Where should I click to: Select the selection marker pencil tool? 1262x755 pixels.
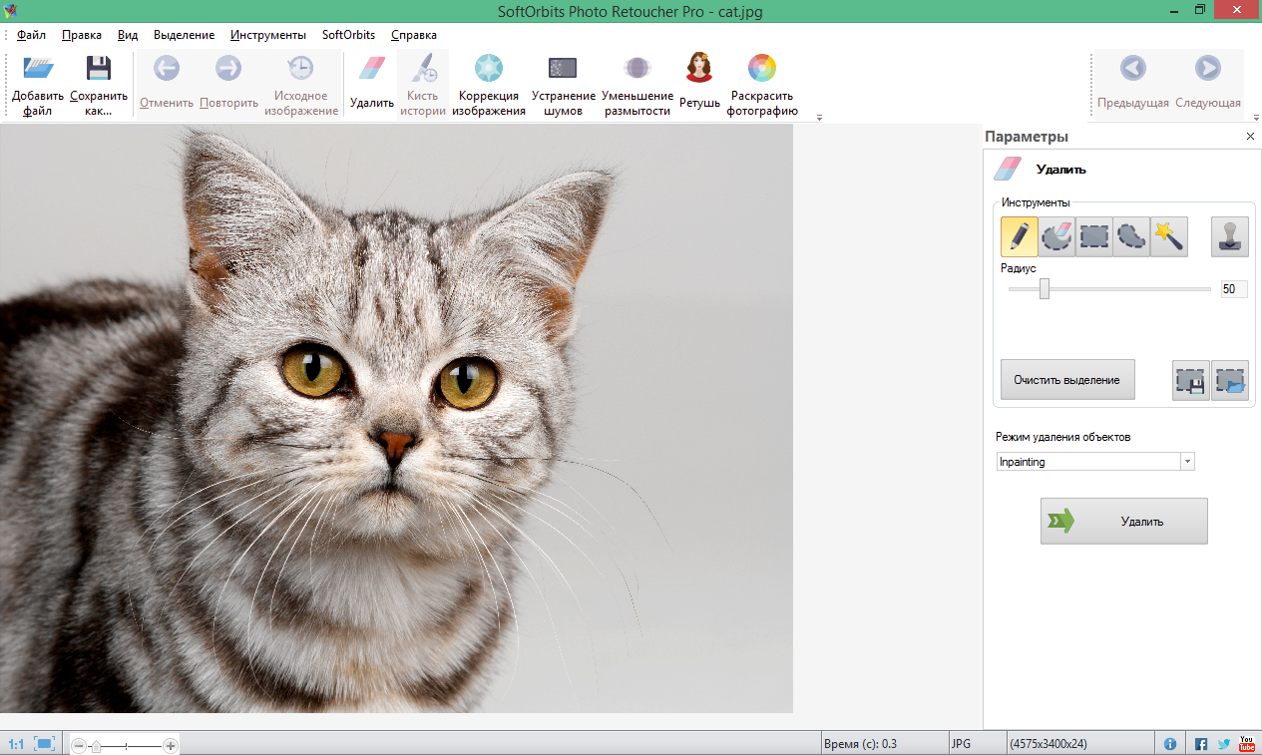(x=1019, y=236)
